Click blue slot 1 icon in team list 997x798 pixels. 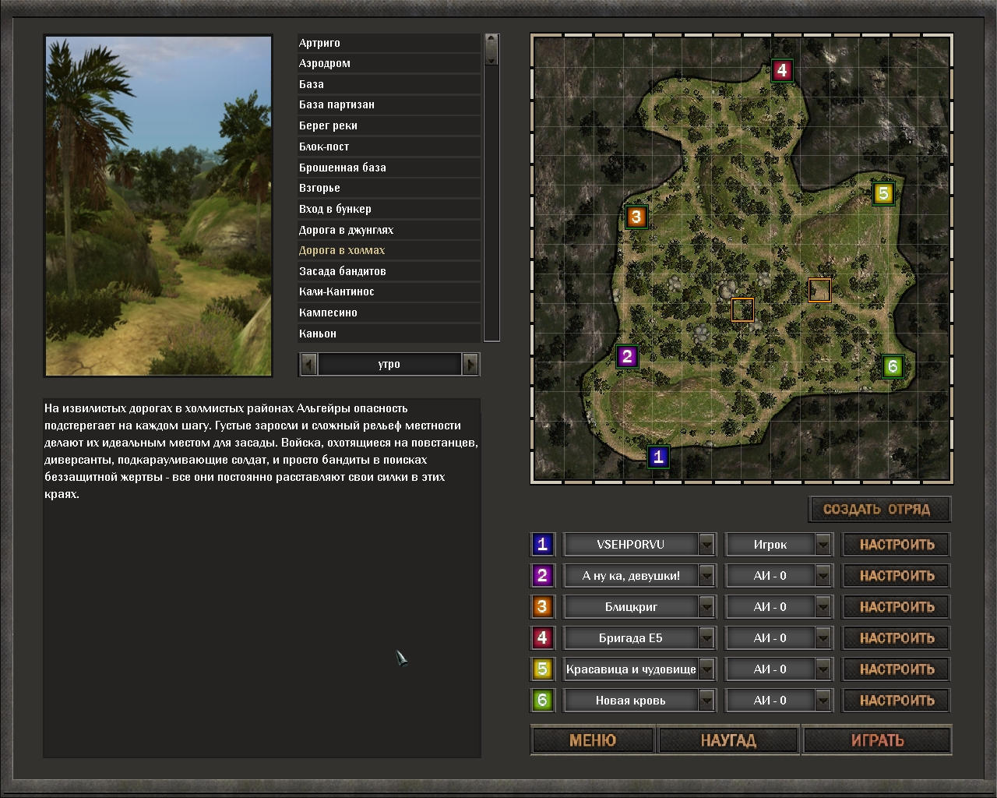click(542, 545)
